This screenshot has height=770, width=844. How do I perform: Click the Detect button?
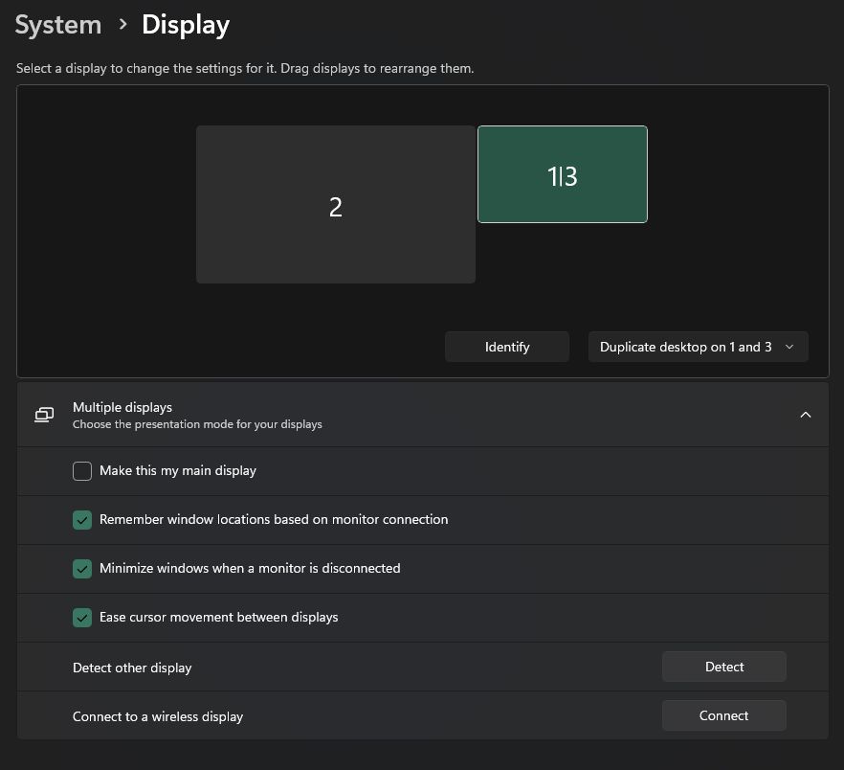pyautogui.click(x=724, y=667)
